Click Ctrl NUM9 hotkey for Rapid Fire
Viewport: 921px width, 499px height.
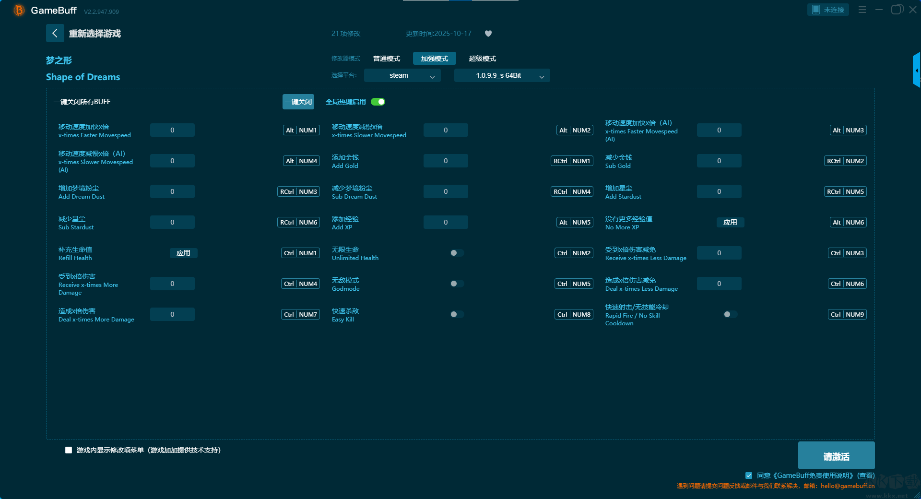[848, 314]
